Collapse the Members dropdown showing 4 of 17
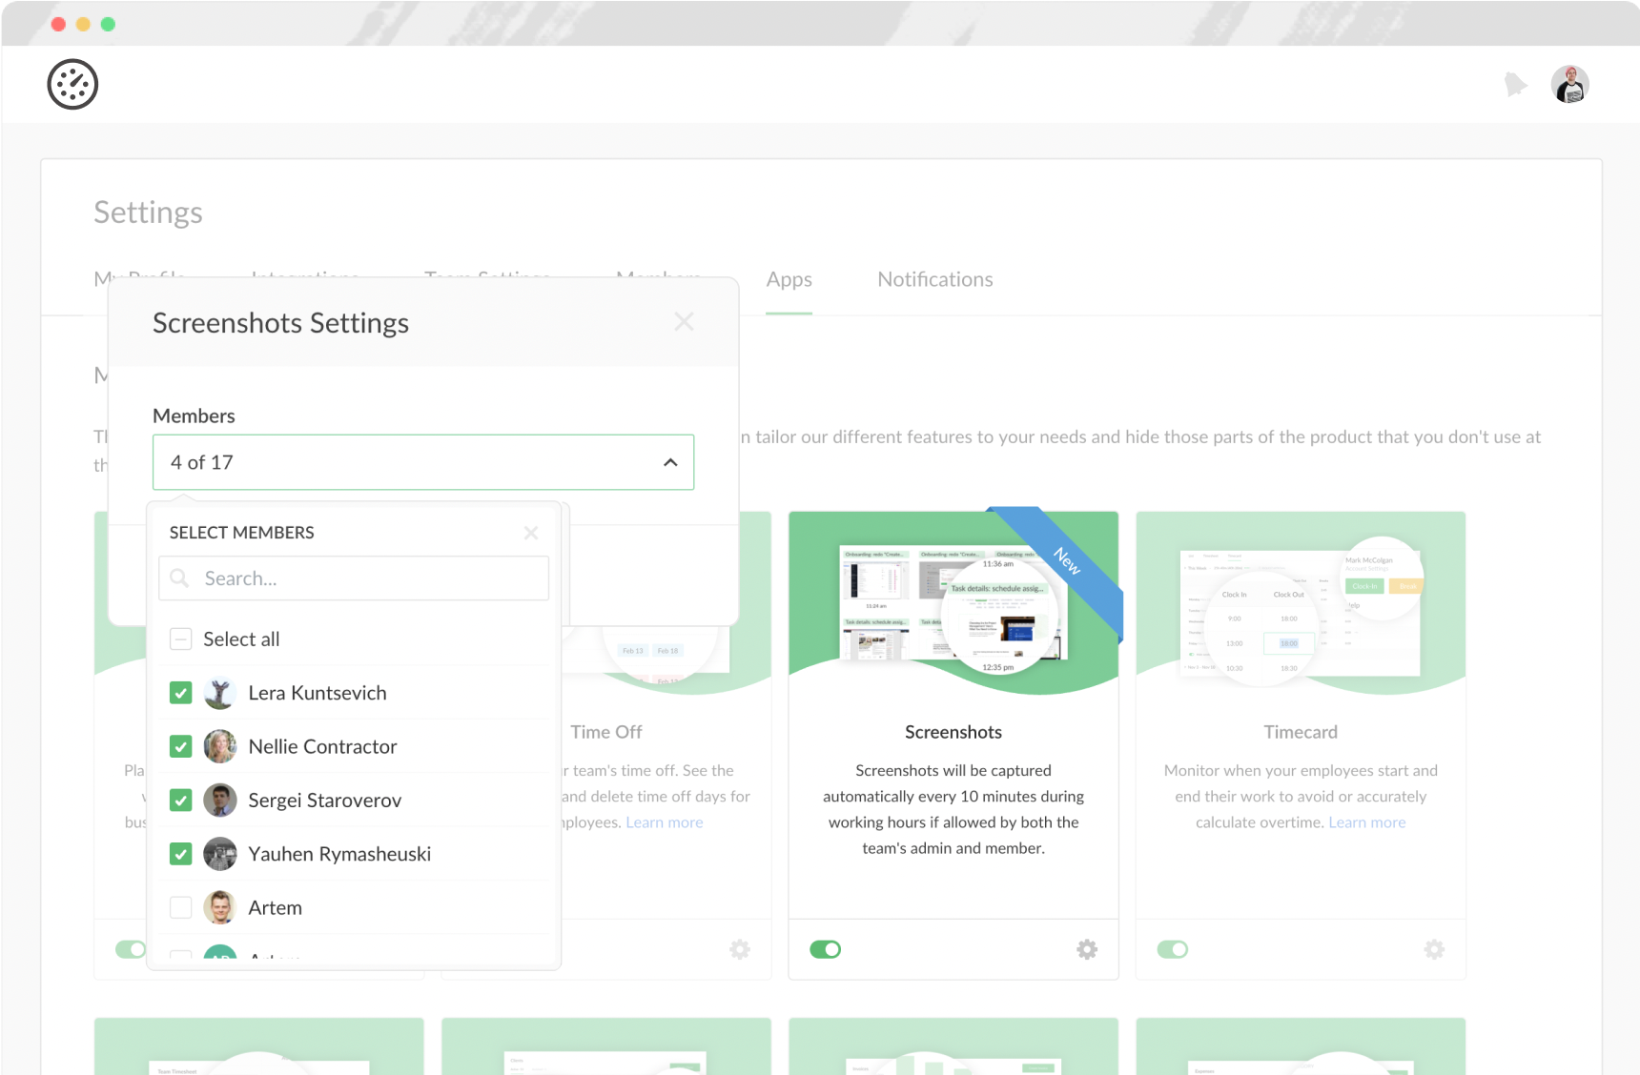The height and width of the screenshot is (1075, 1640). click(x=423, y=462)
